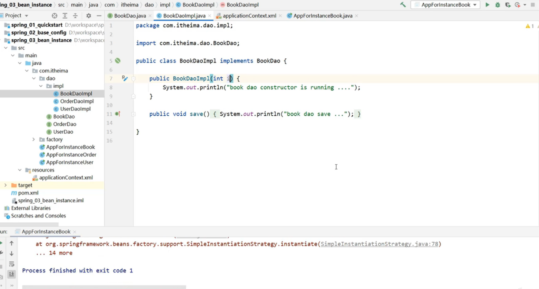Viewport: 539px width, 289px height.
Task: Click the profiler run icon
Action: pyautogui.click(x=517, y=5)
